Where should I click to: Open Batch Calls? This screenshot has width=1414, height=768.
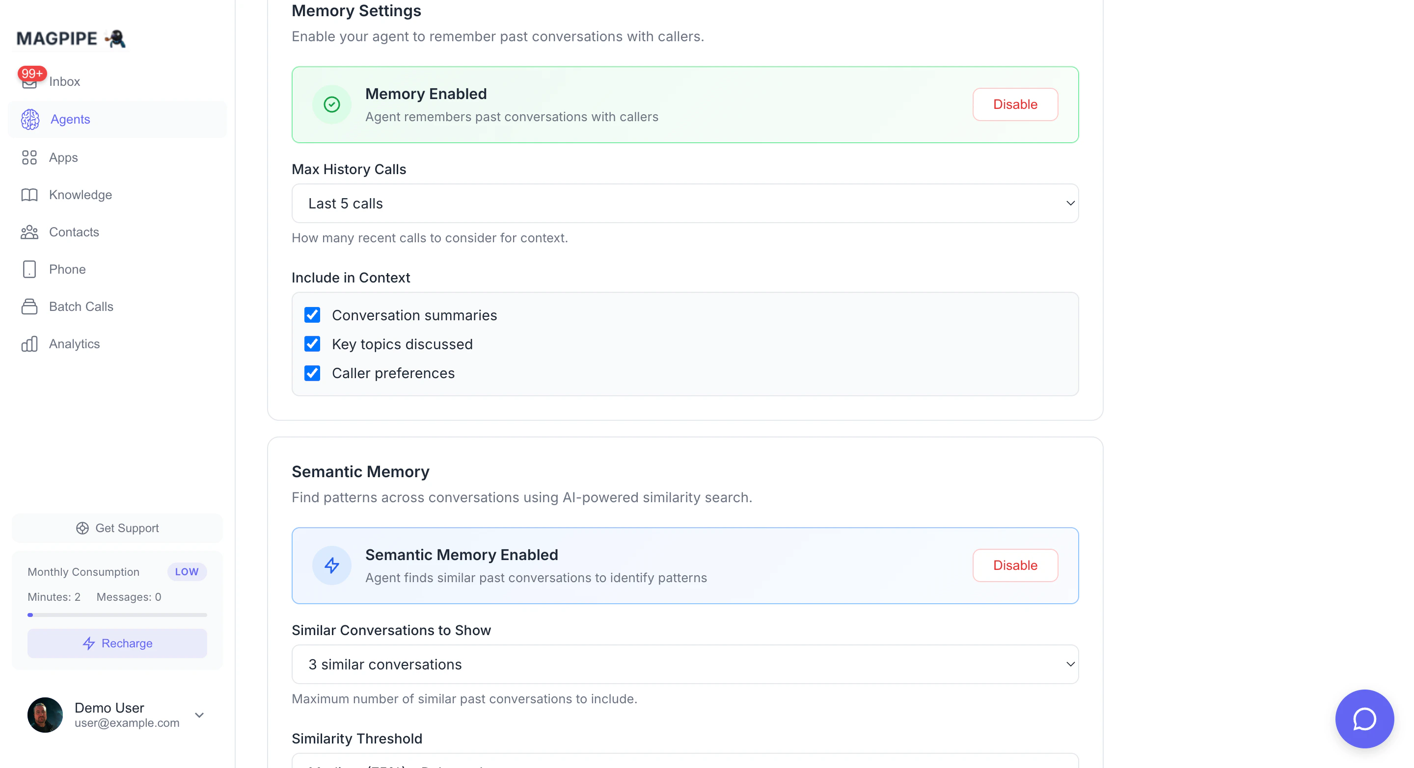[81, 307]
